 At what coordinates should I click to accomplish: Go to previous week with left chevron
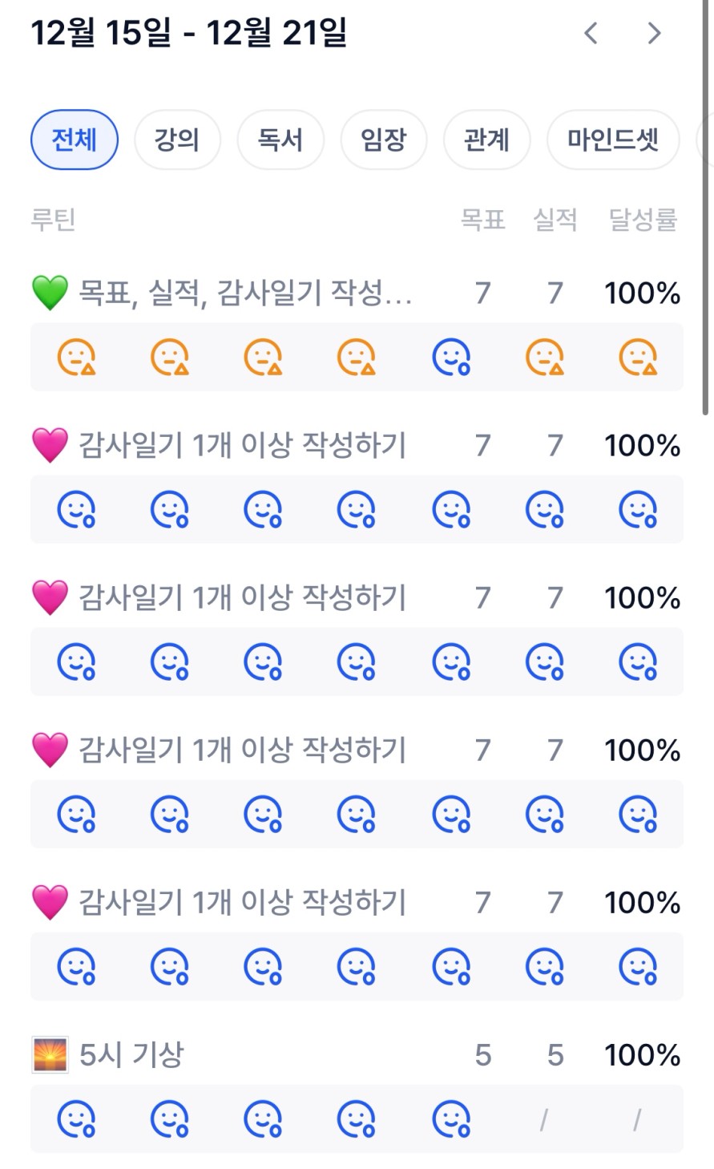tap(591, 33)
